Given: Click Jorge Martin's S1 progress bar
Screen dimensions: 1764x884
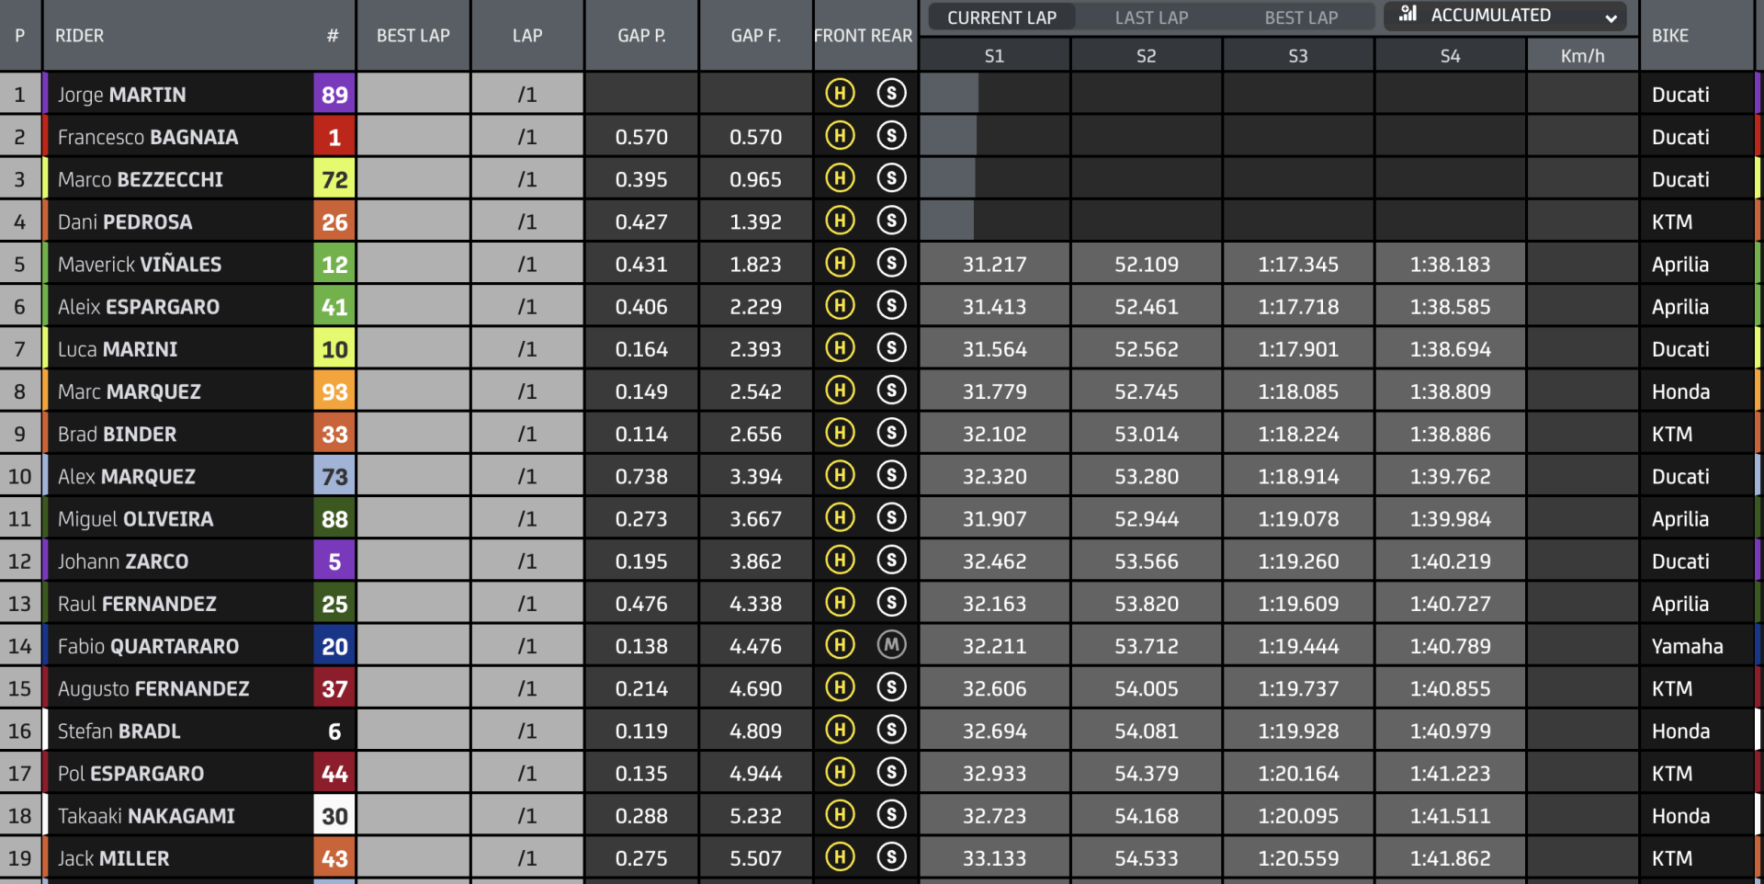Looking at the screenshot, I should 949,94.
